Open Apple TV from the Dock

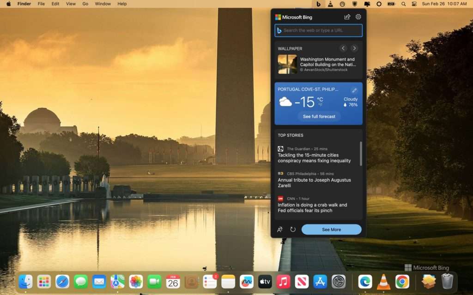265,282
